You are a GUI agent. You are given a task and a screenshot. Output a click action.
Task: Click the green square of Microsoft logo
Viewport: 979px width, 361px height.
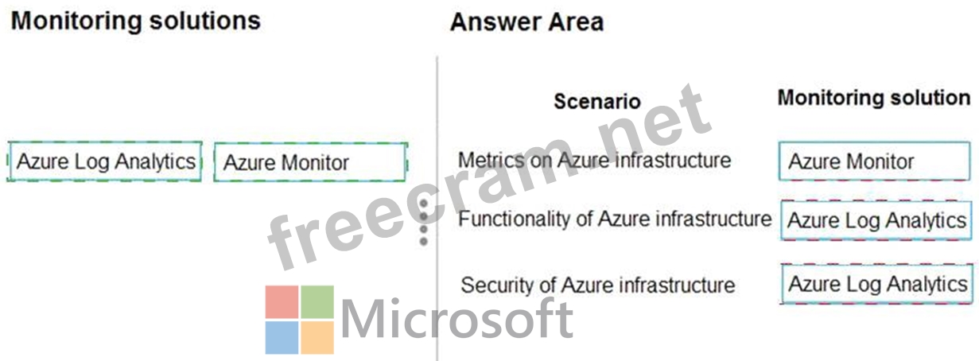pyautogui.click(x=317, y=302)
